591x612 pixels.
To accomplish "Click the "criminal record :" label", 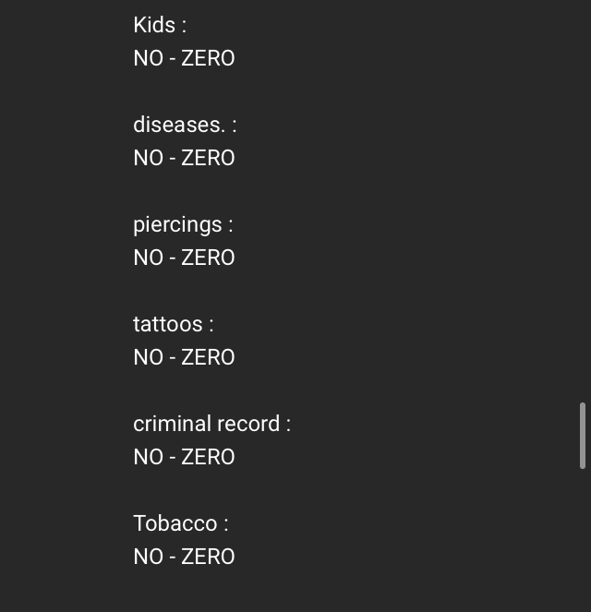I will coord(211,425).
